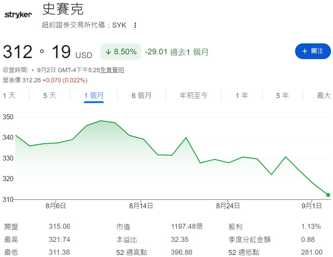
Task: Click the 市值 label
Action: pyautogui.click(x=123, y=227)
